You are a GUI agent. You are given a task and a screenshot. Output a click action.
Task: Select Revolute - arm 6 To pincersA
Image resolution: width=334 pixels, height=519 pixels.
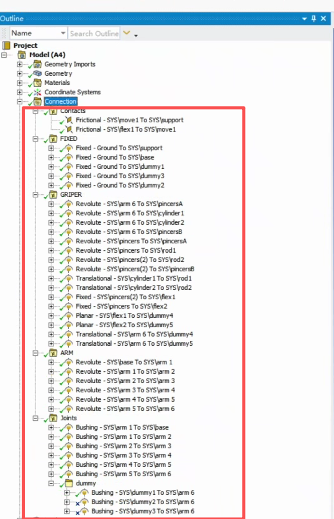click(x=129, y=204)
